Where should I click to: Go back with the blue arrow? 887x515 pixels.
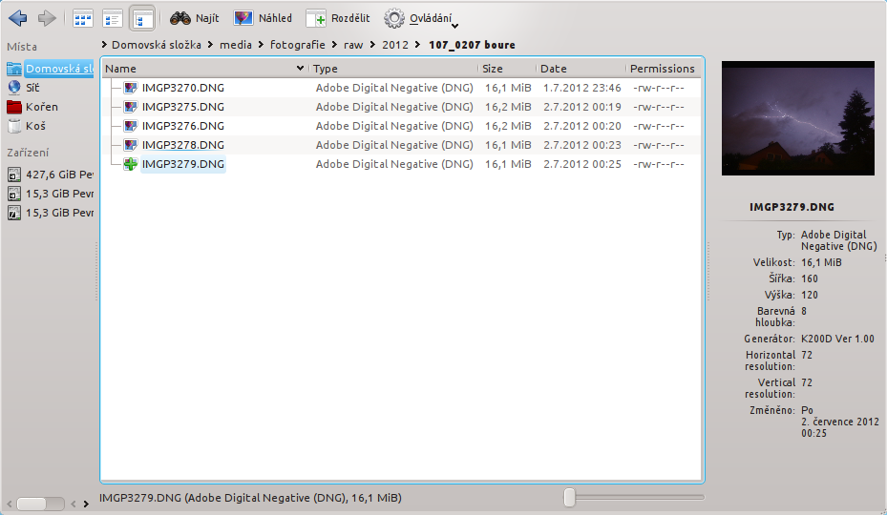coord(17,18)
